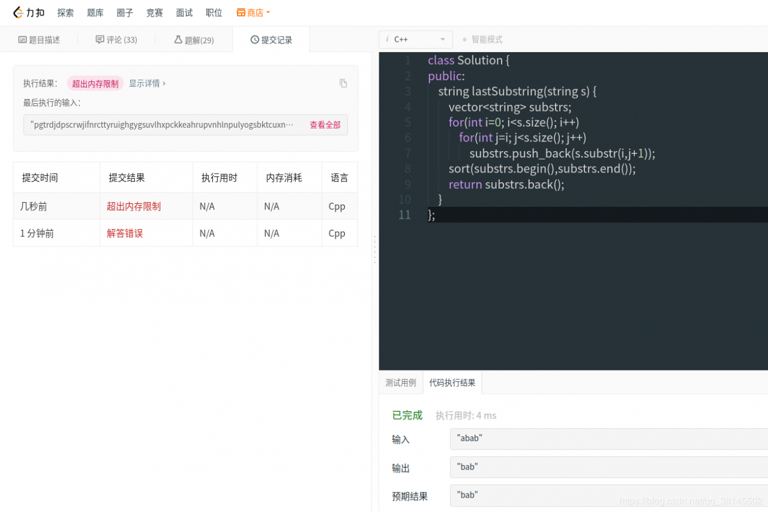The image size is (768, 512).
Task: Click code line with lastSubstring function
Action: coord(517,91)
